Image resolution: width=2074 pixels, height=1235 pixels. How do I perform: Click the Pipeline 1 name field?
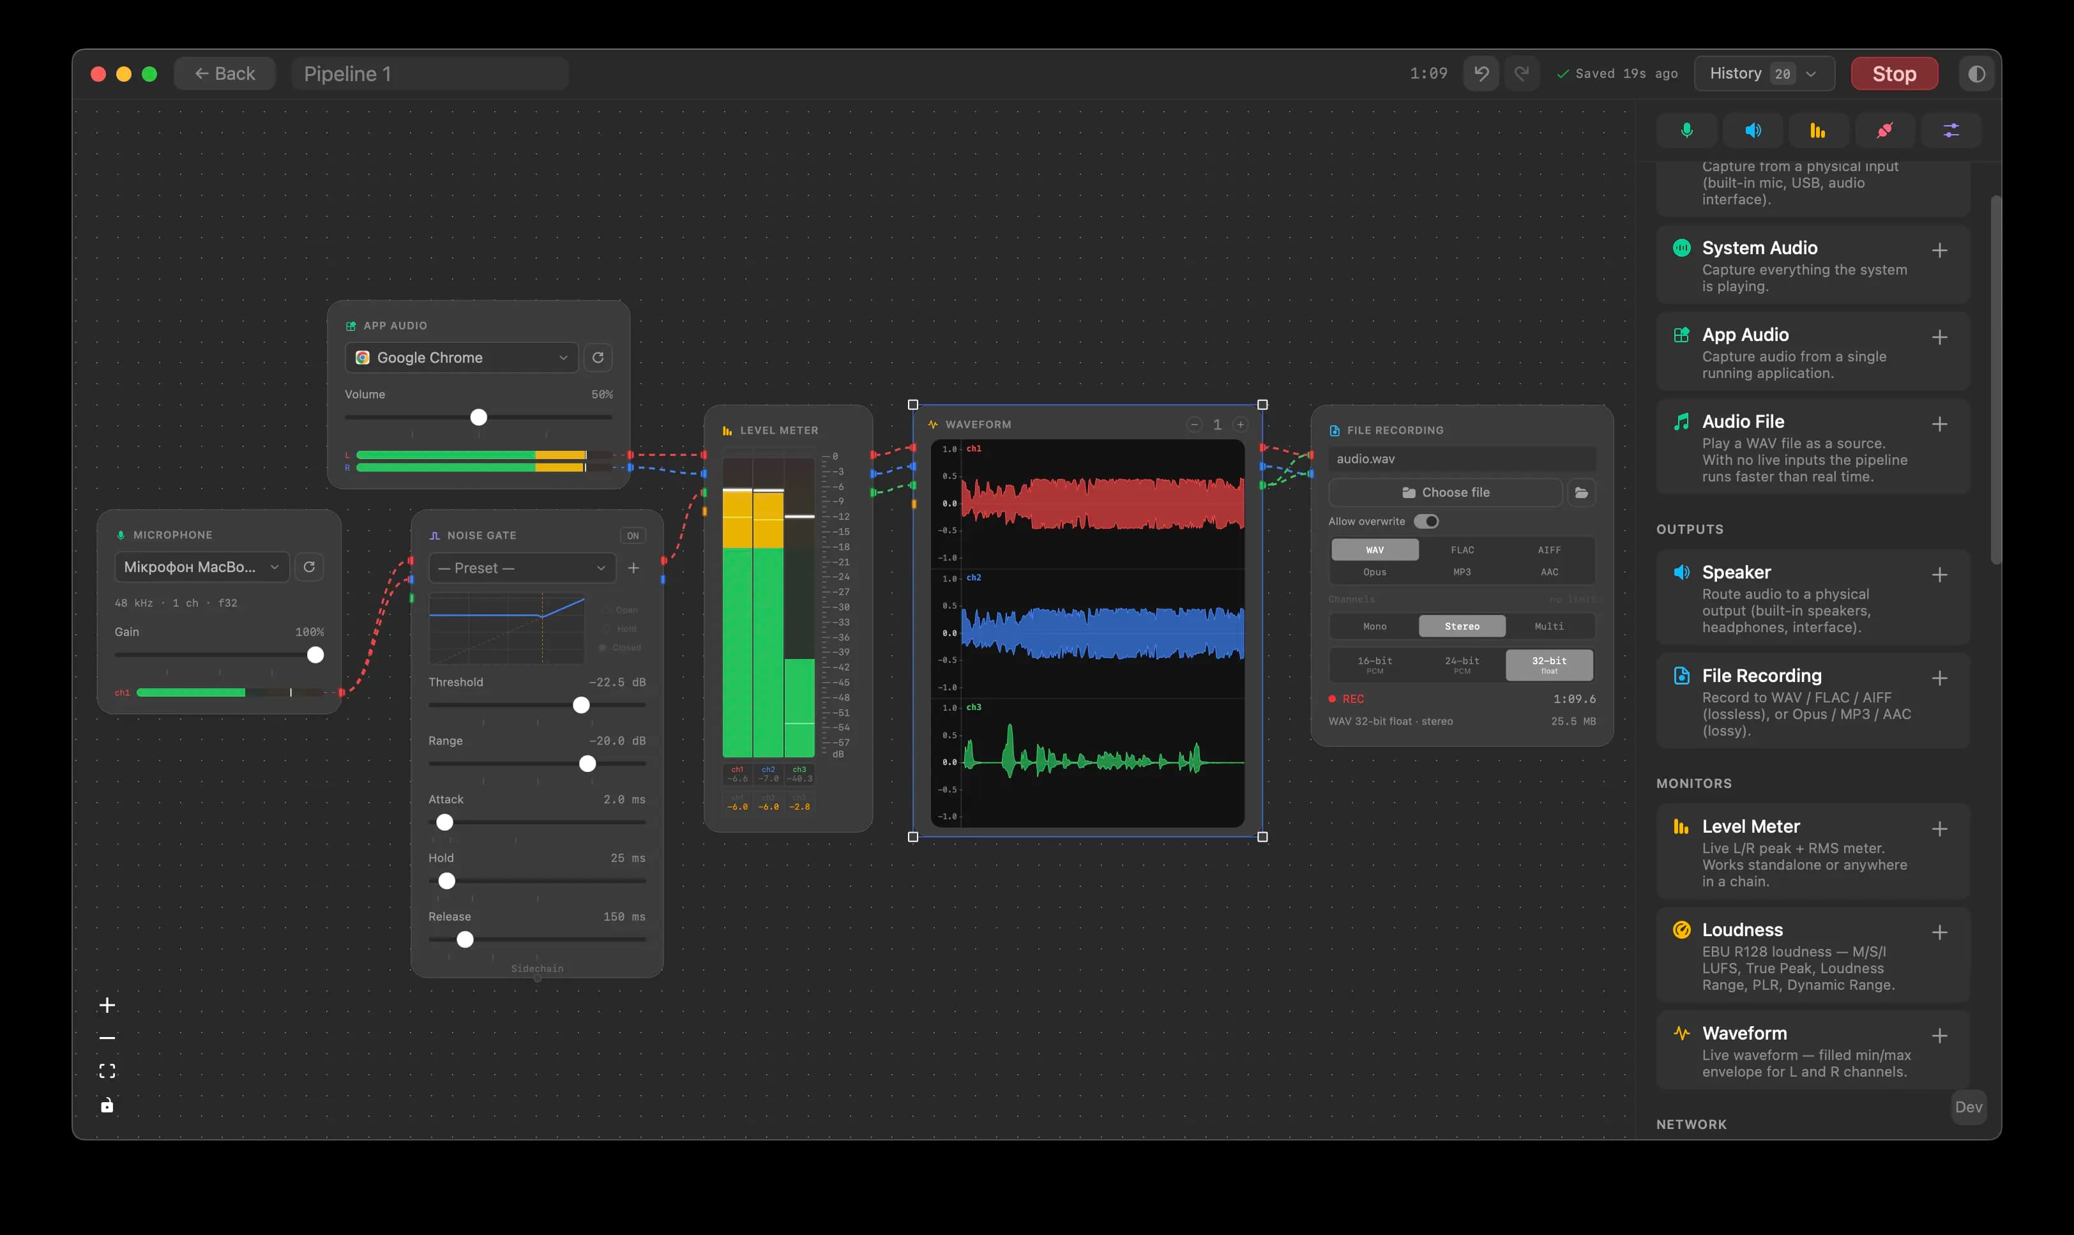tap(430, 74)
